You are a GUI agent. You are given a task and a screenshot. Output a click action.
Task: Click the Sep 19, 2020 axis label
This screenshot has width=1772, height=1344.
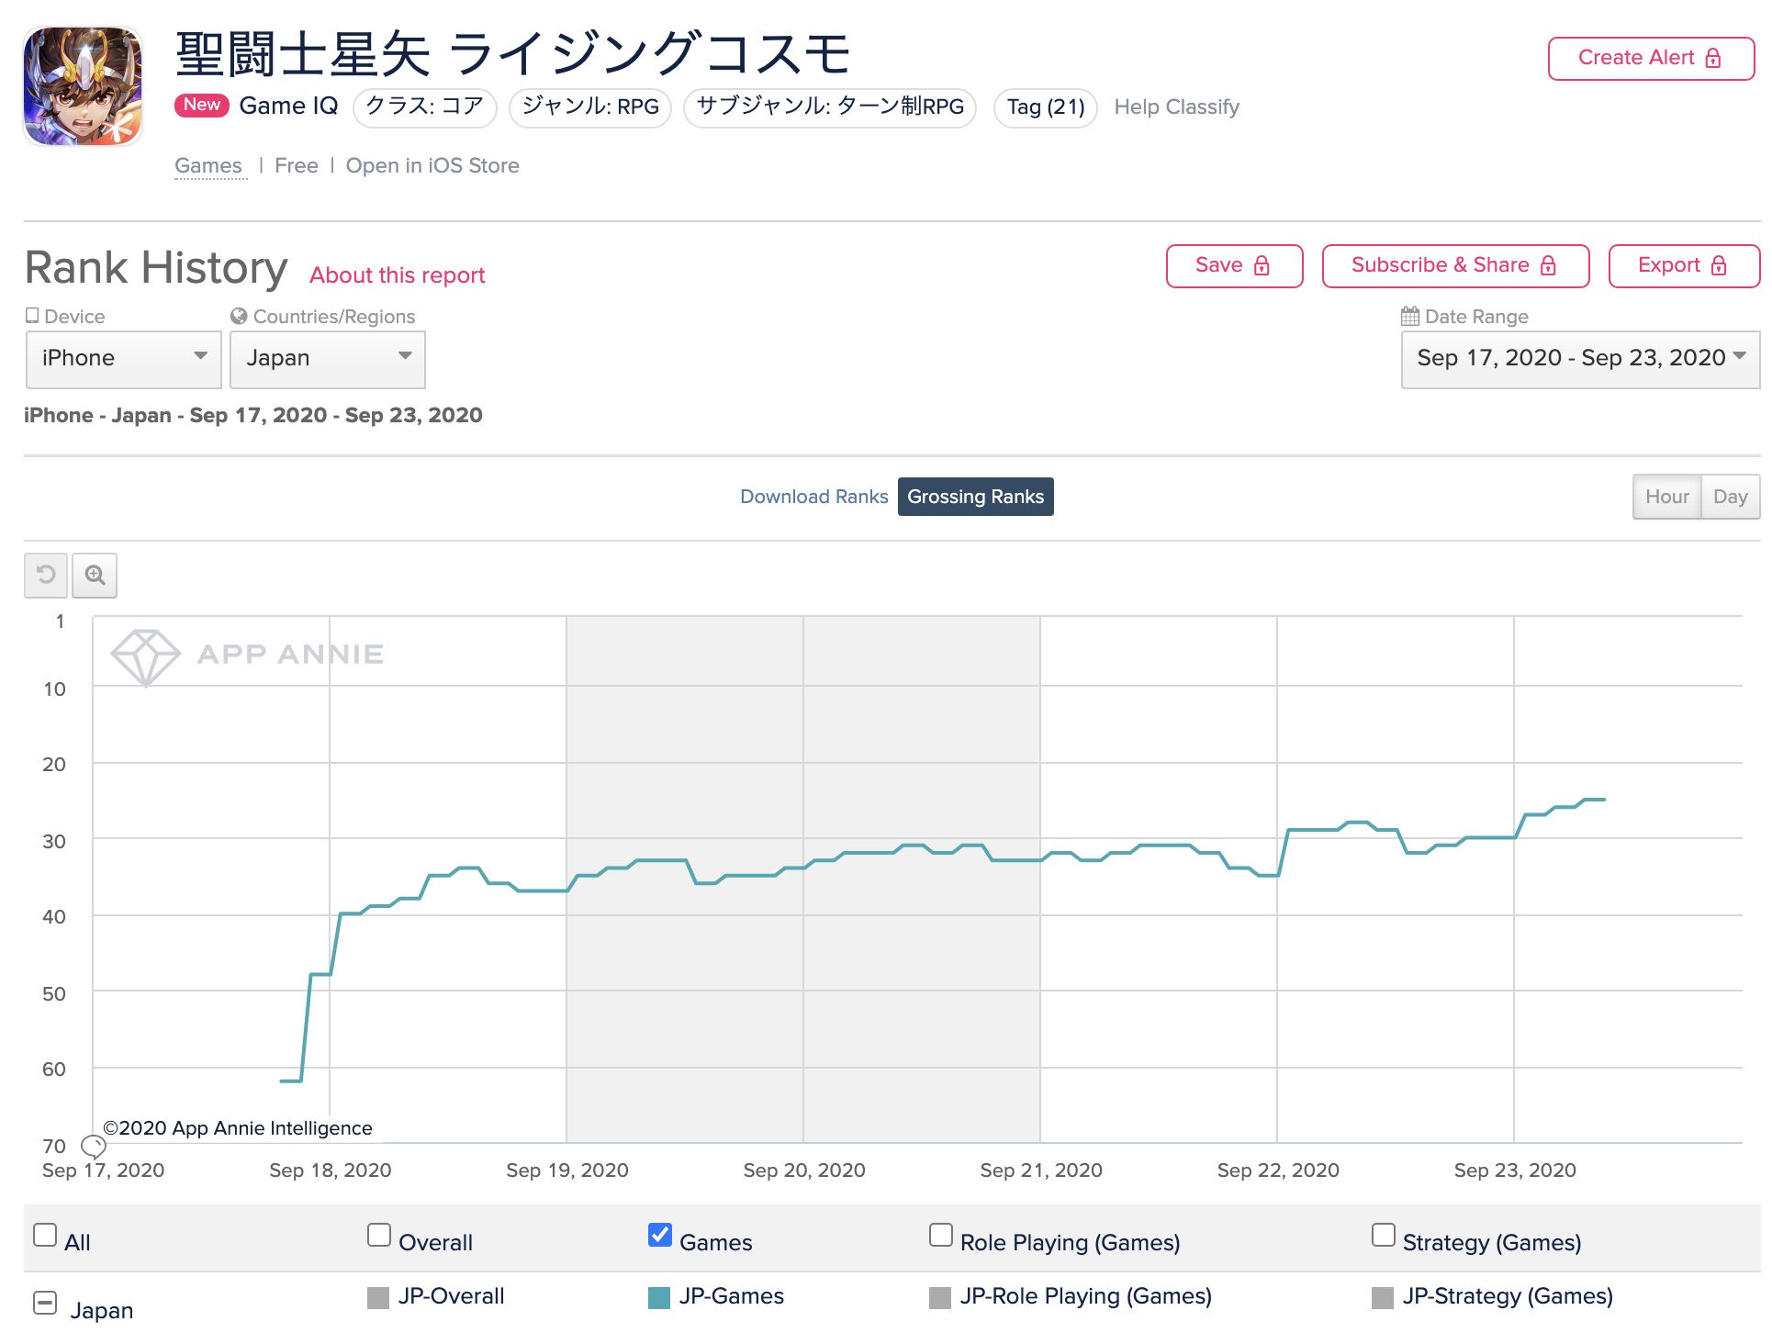coord(567,1170)
